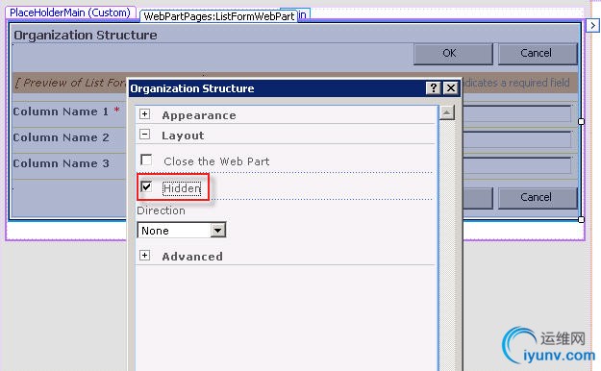601x371 pixels.
Task: Click the Advanced section heading text
Action: click(192, 257)
